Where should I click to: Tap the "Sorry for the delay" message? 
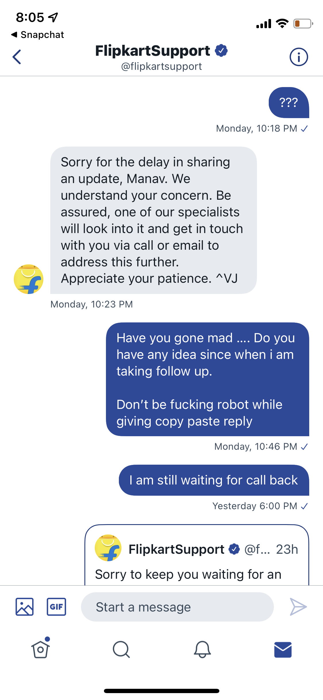point(153,220)
